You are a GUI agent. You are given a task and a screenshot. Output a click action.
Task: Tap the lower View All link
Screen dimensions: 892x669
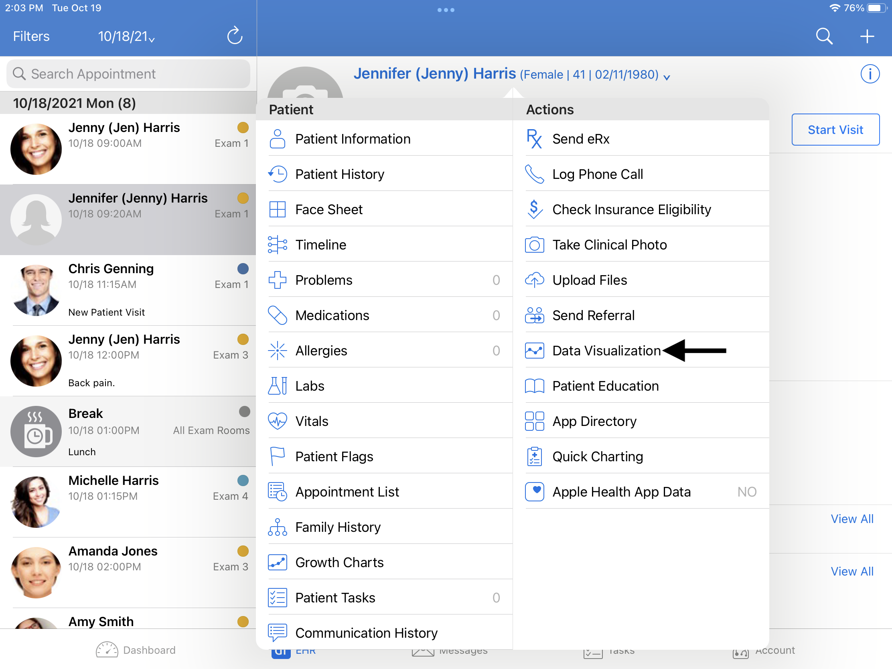[851, 571]
